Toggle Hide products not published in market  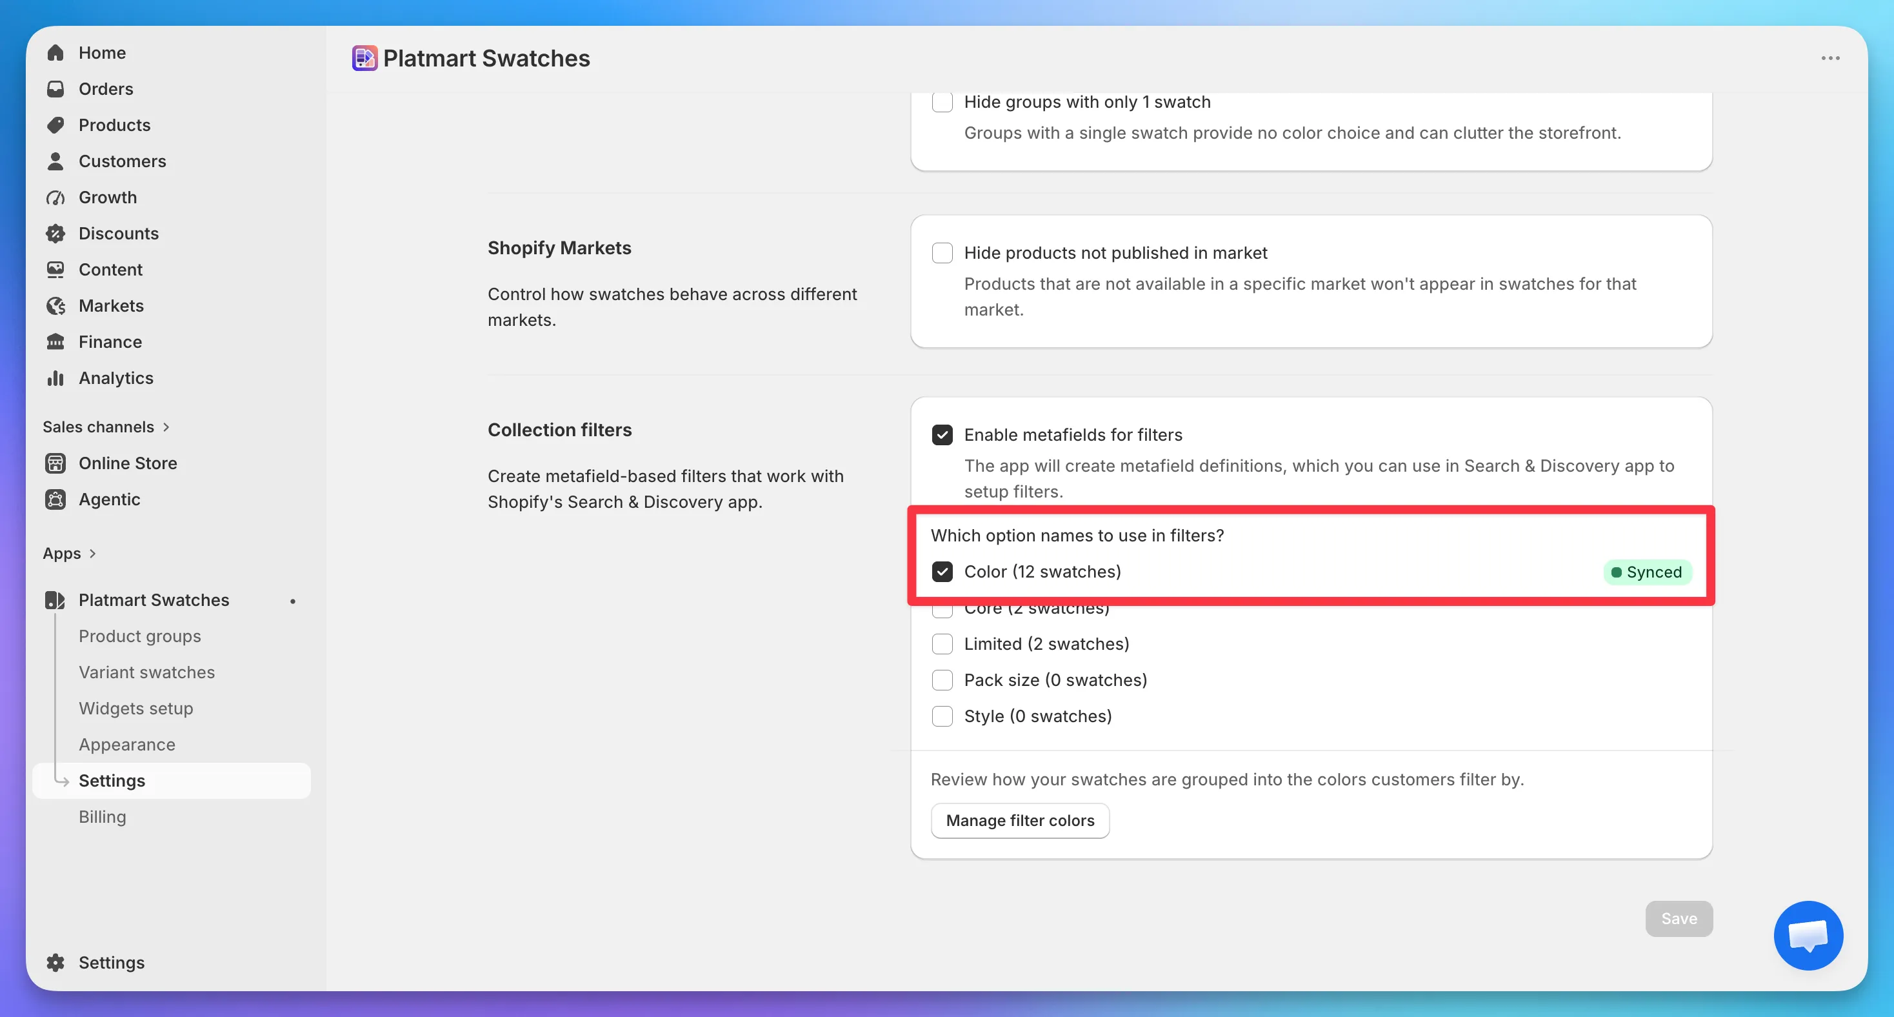[942, 253]
